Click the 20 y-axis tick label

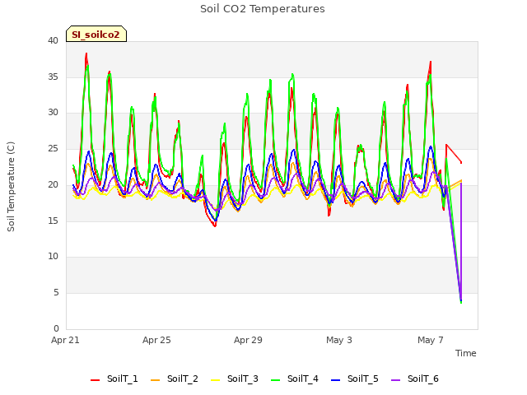pos(53,184)
